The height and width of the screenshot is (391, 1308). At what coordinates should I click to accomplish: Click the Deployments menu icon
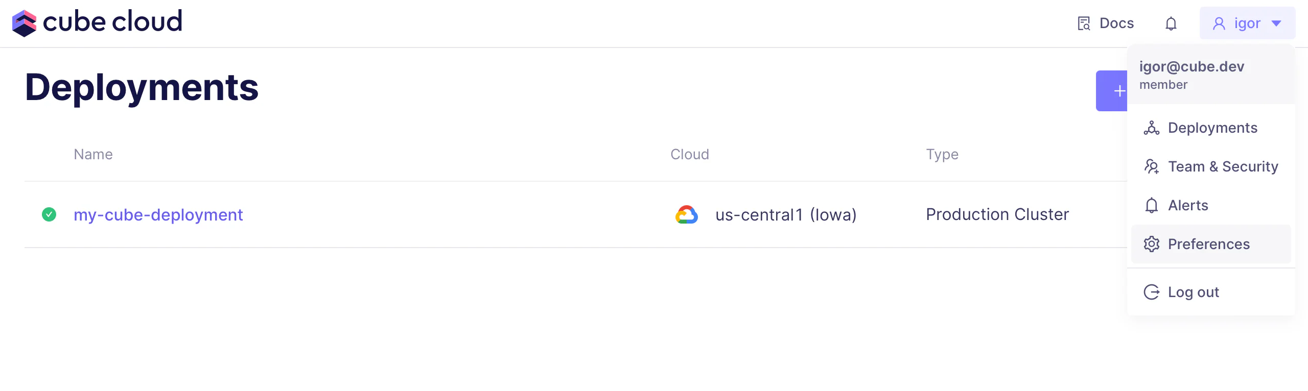(1151, 128)
